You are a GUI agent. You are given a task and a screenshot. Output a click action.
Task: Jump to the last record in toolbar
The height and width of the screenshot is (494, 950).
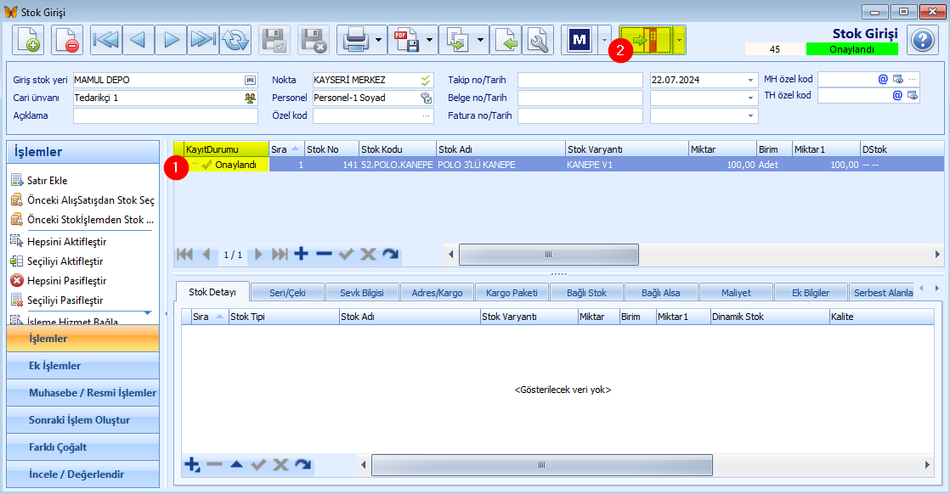[203, 41]
